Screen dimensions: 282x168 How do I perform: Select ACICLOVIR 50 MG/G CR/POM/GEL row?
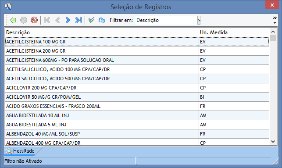pos(137,97)
